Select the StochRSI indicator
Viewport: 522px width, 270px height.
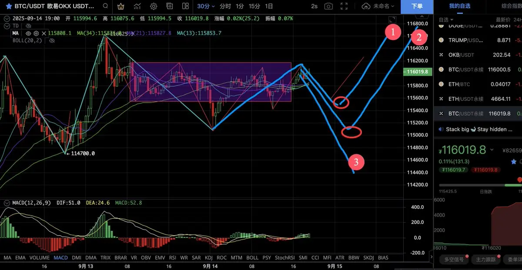284,258
